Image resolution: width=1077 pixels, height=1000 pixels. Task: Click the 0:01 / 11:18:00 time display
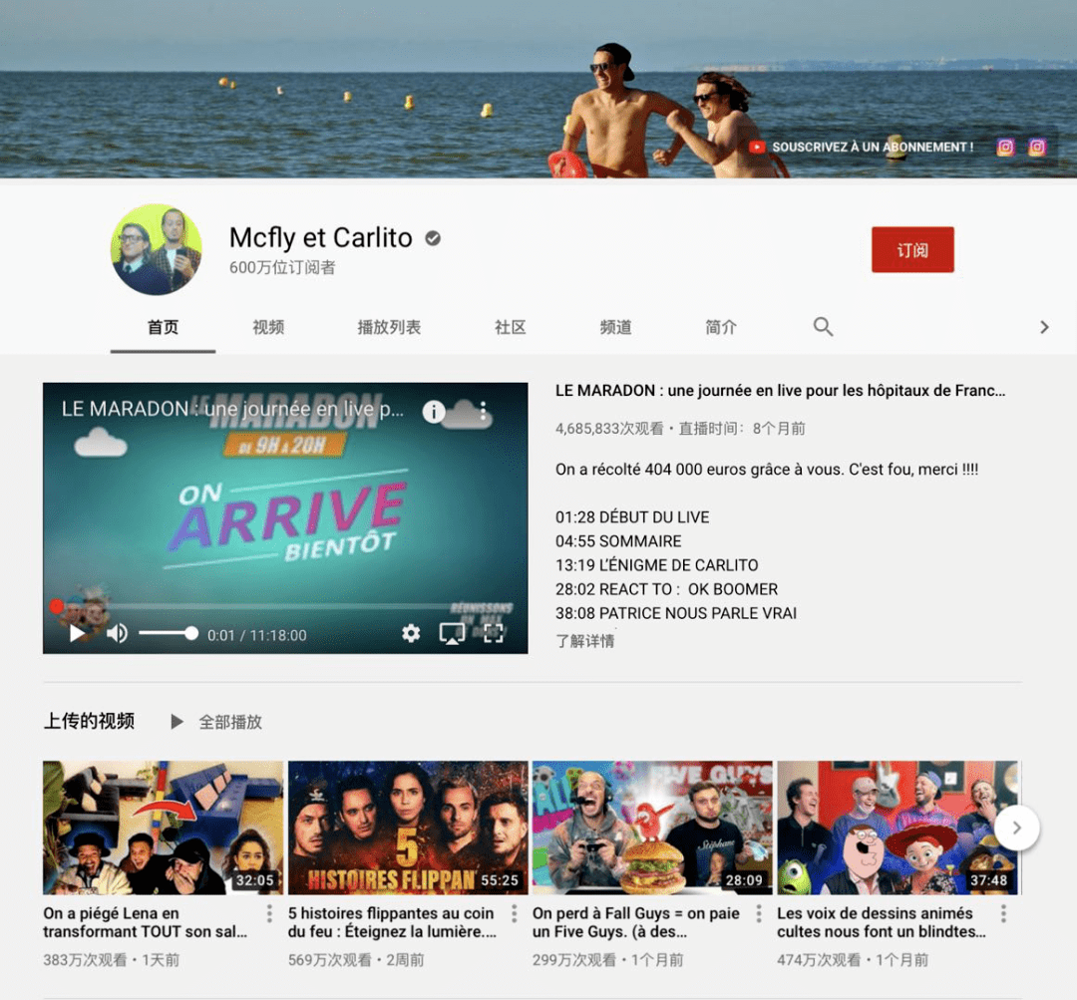point(257,635)
